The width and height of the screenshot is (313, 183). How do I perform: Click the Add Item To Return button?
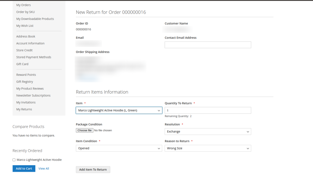[93, 170]
